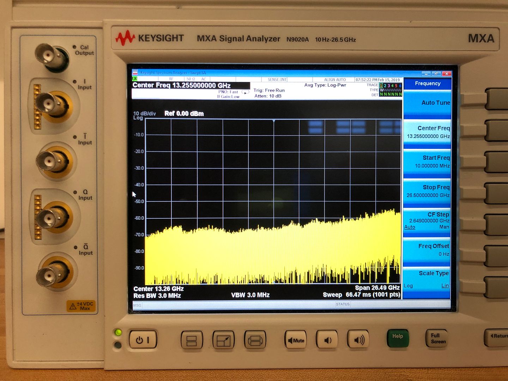508x381 pixels.
Task: Click the Atten: 10 dB text
Action: [268, 96]
